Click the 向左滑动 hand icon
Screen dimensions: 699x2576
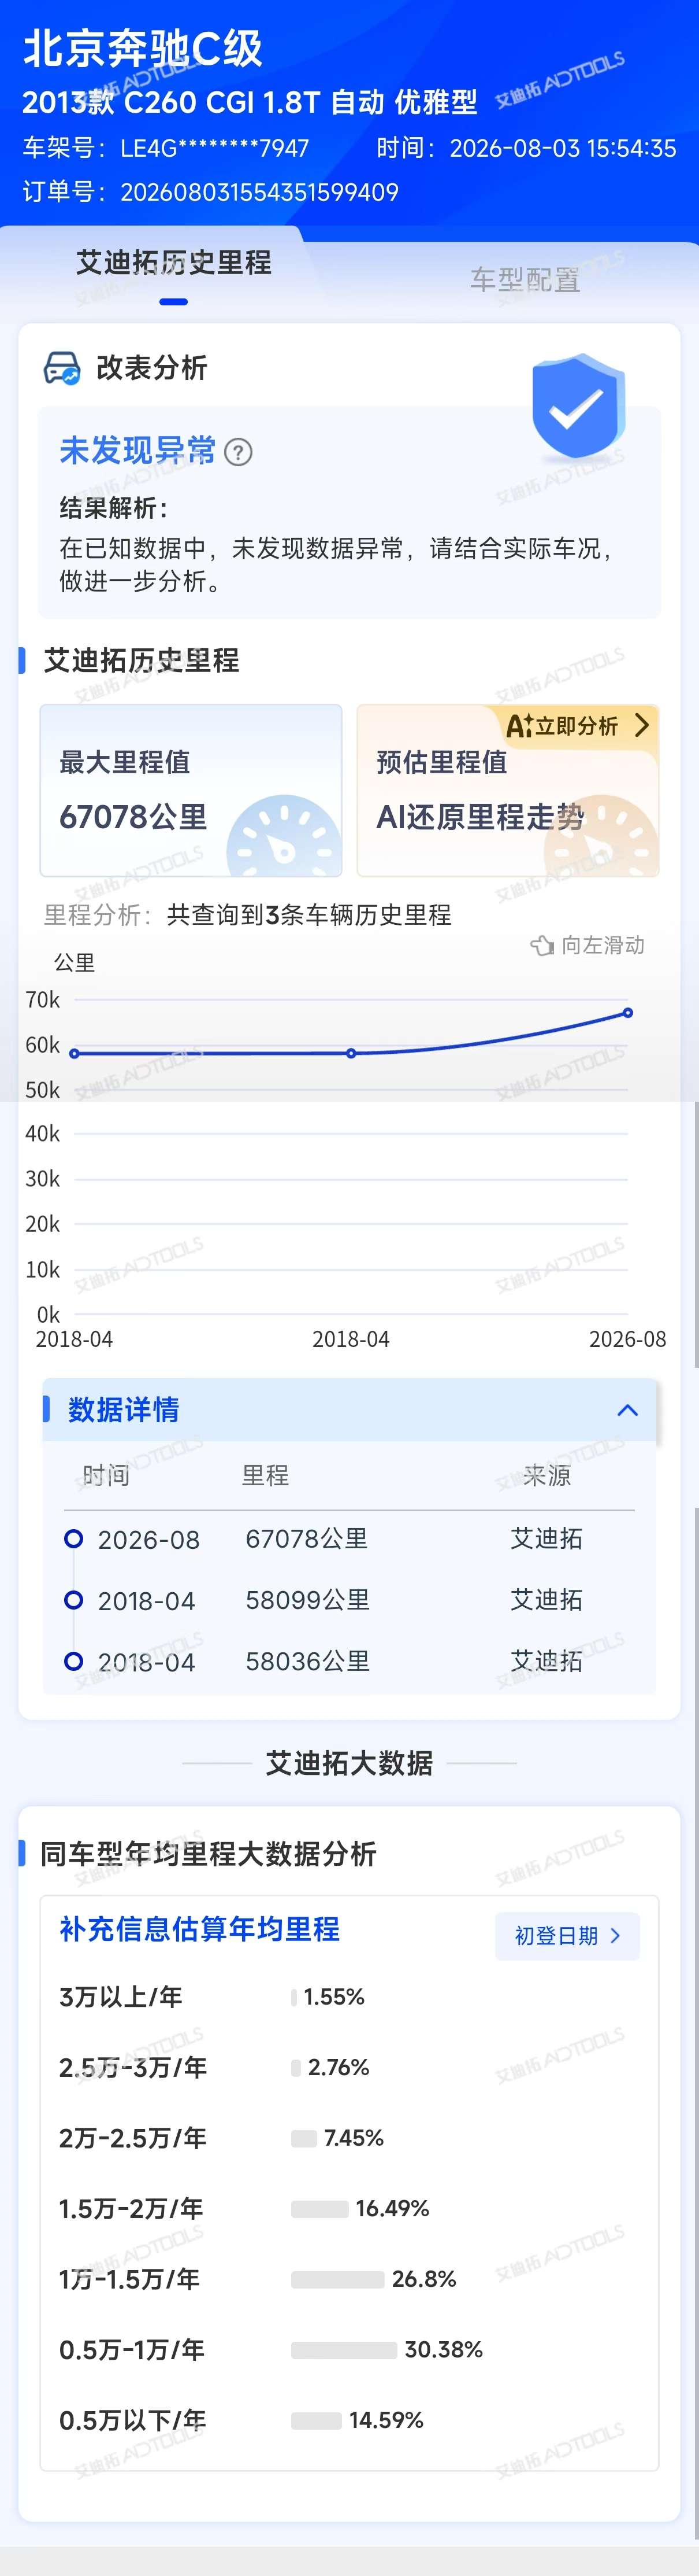pyautogui.click(x=542, y=945)
